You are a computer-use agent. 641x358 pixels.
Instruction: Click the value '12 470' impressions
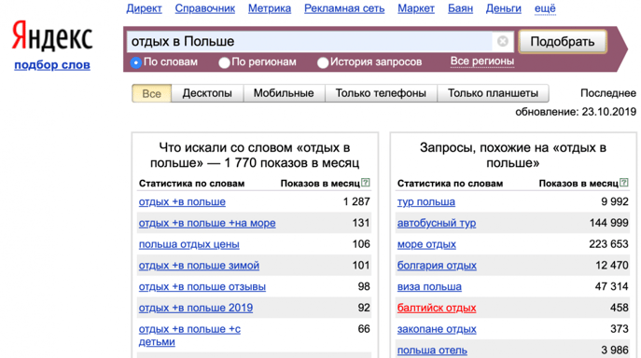611,265
